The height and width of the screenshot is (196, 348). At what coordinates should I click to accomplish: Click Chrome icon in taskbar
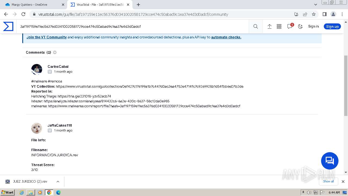(49, 192)
